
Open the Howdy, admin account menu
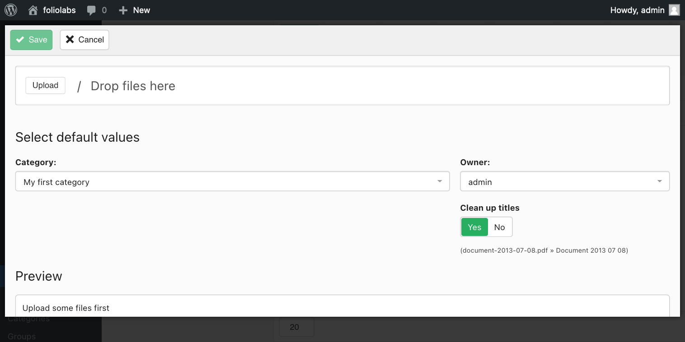point(637,10)
